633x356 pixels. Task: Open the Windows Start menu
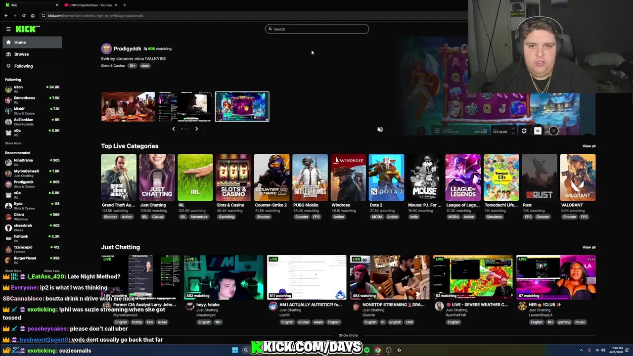pos(235,350)
